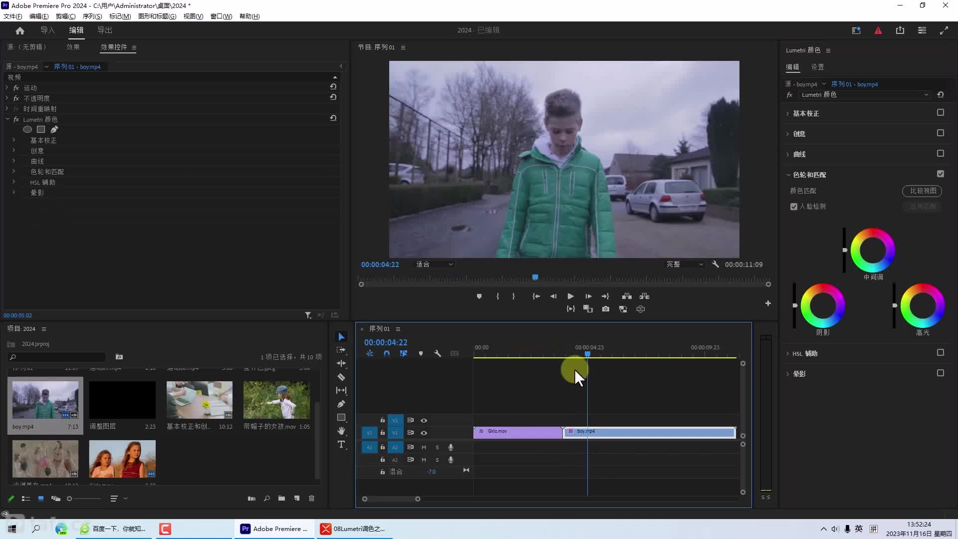Enable the Vignette (晕影) checkbox in the Lumetri panel
This screenshot has width=958, height=539.
click(x=941, y=373)
